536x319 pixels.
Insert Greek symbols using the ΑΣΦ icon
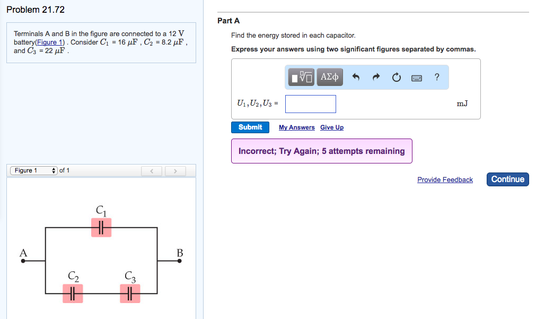330,76
